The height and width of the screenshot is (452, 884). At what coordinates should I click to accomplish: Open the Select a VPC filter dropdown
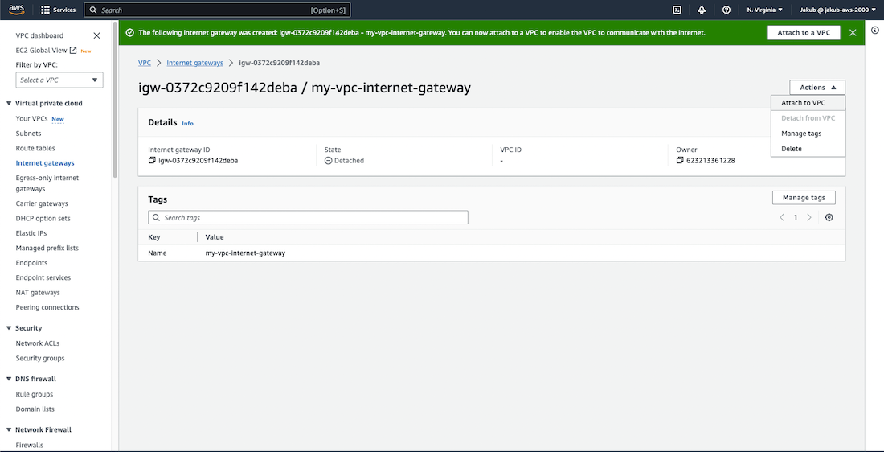(x=59, y=80)
